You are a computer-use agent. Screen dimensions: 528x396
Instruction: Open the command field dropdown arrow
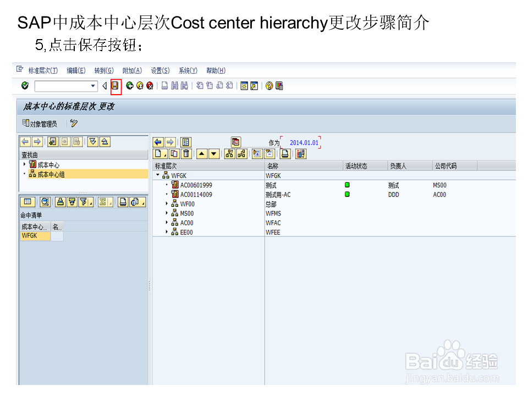coord(93,86)
